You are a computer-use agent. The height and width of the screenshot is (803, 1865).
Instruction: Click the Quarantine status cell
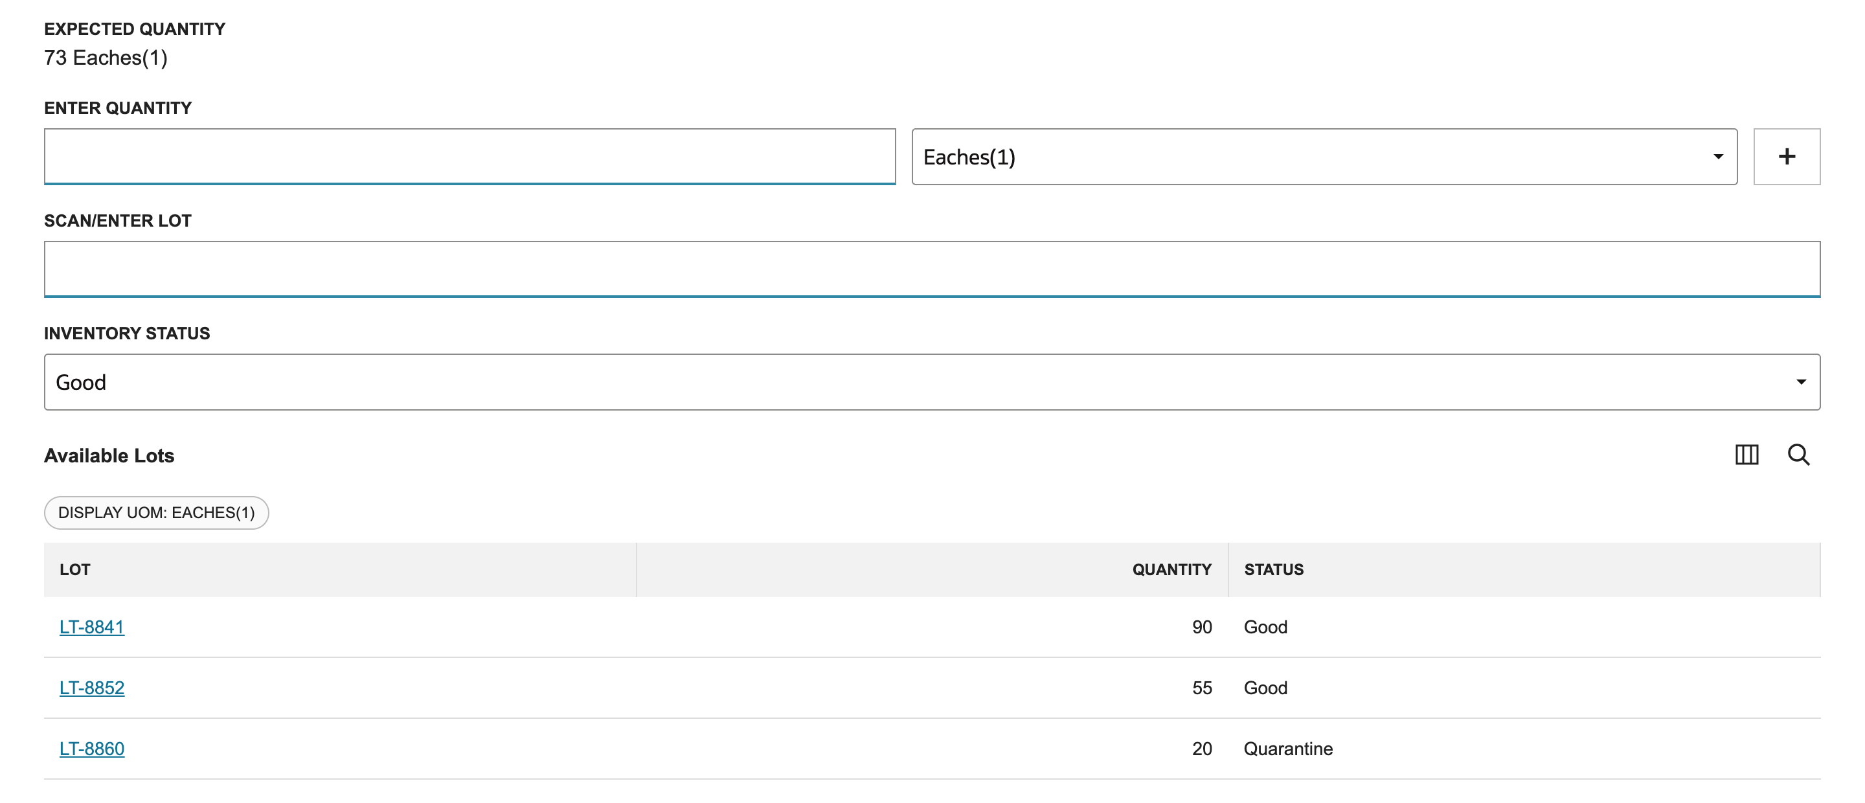1288,749
